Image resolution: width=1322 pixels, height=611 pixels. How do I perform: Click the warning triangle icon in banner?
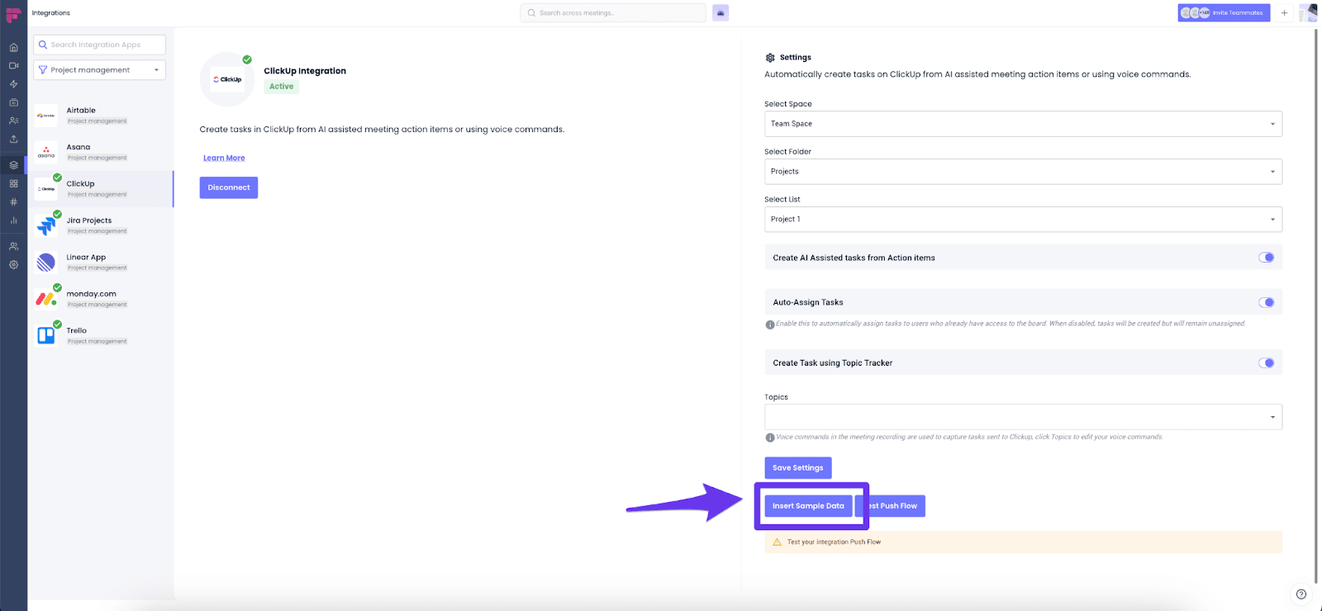[777, 542]
